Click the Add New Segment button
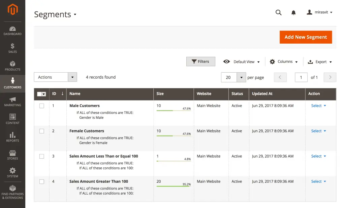The width and height of the screenshot is (345, 208). [306, 37]
